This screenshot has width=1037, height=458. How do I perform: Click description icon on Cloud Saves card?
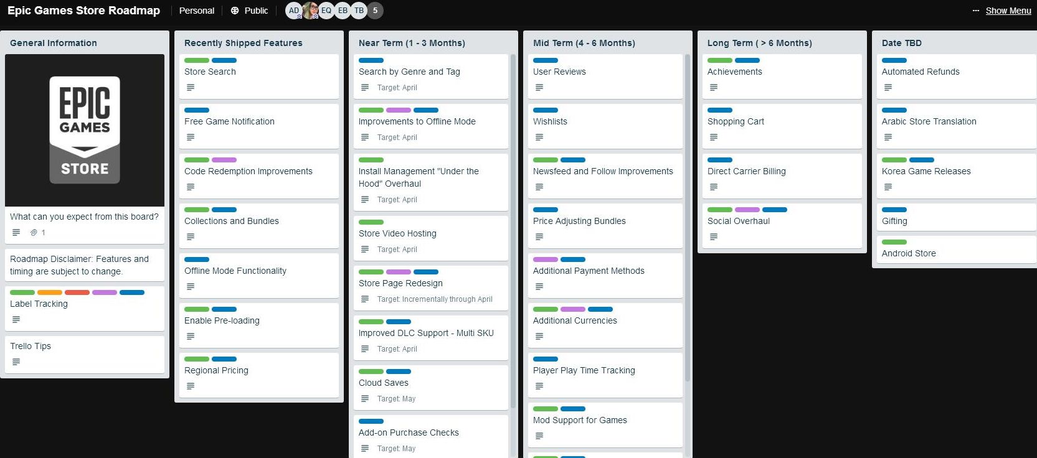click(x=365, y=399)
